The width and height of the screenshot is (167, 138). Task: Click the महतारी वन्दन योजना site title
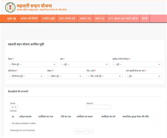(34, 6)
